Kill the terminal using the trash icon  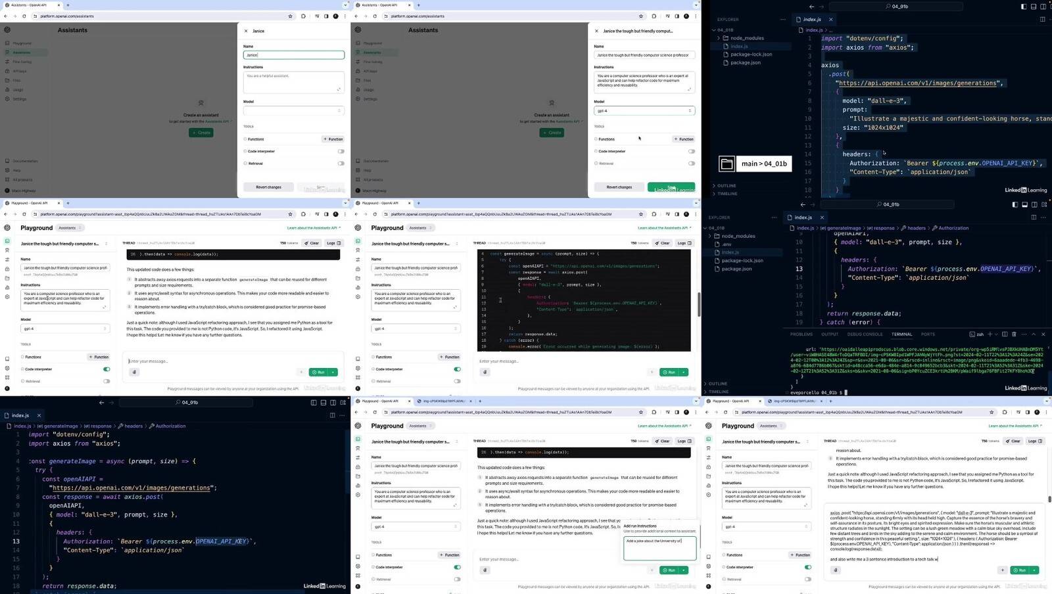coord(1014,334)
